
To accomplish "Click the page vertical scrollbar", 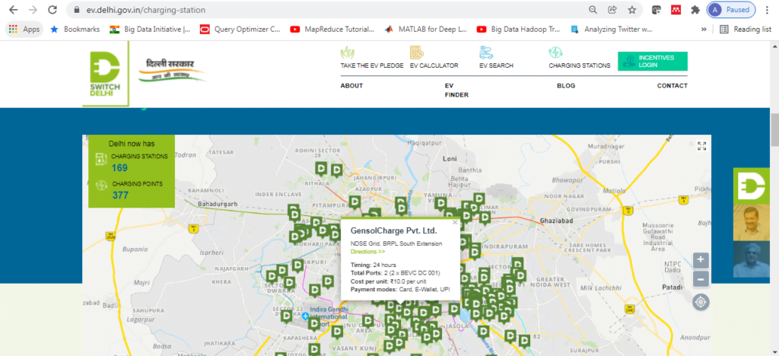I will click(774, 129).
